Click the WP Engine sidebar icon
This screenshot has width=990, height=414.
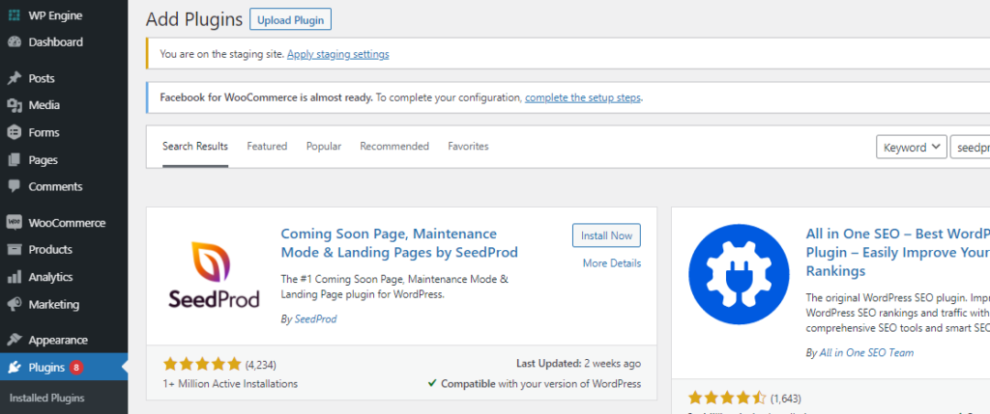click(x=14, y=15)
